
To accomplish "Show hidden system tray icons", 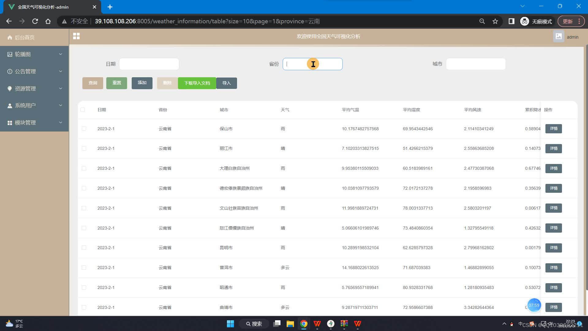I will pos(504,324).
